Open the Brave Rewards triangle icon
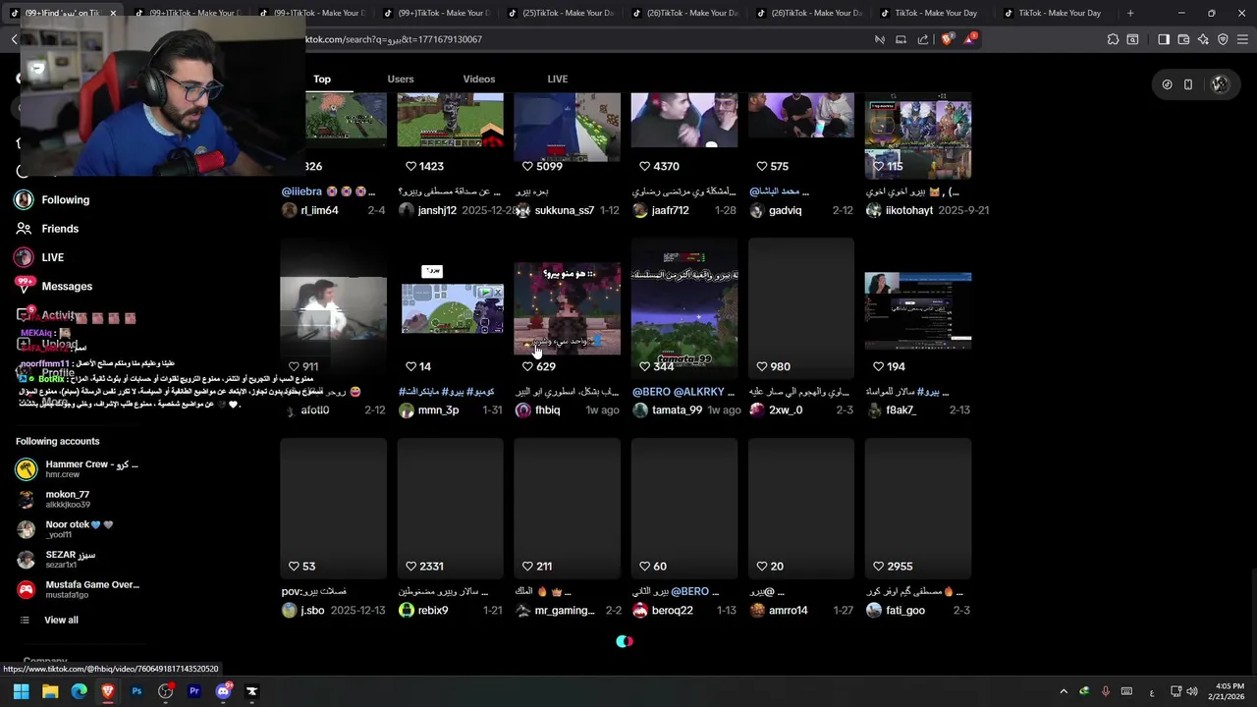The image size is (1257, 707). 970,39
